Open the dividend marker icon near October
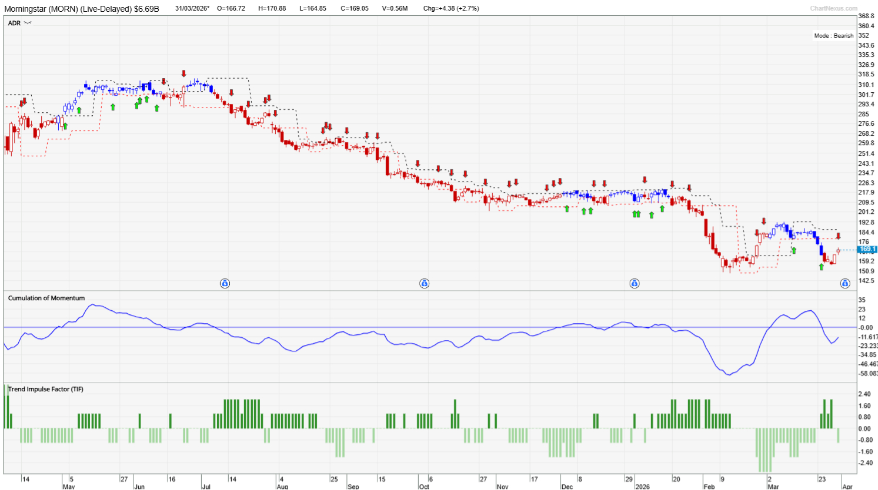This screenshot has width=878, height=490. [x=424, y=284]
